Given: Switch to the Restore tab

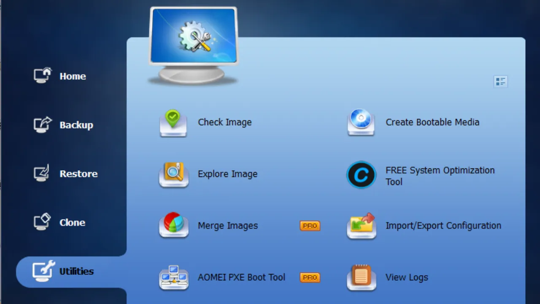Looking at the screenshot, I should point(78,174).
